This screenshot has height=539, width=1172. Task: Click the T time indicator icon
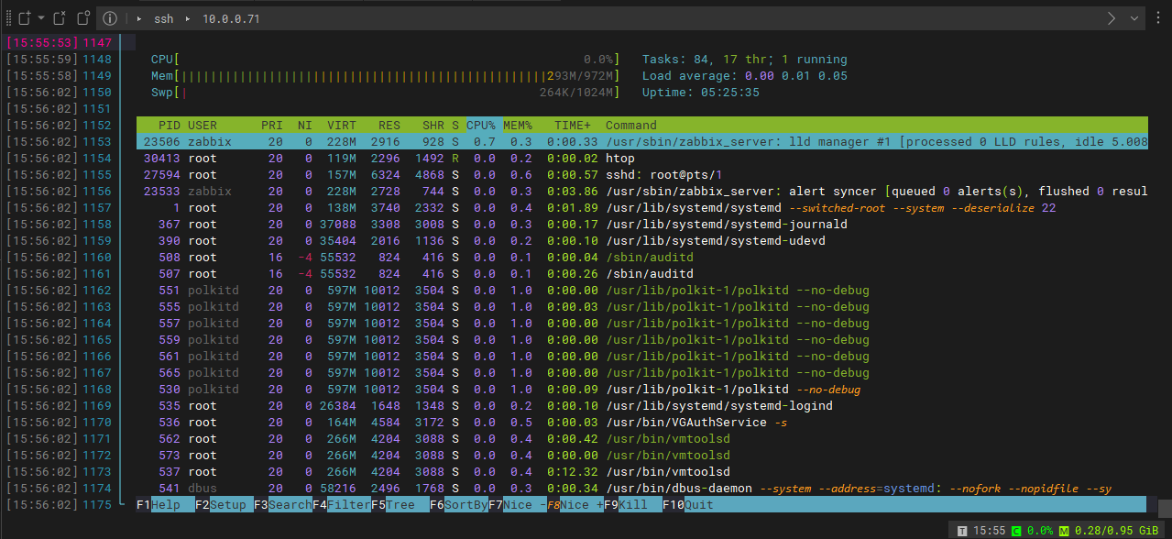point(961,531)
